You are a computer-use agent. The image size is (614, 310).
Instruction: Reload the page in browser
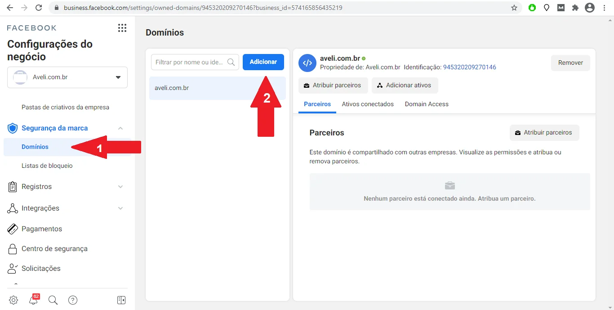click(39, 8)
